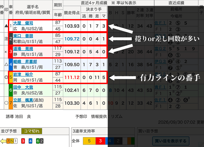The height and width of the screenshot is (147, 204).
Task: Click the ○ prediction mark for car 7
Action: (6, 103)
